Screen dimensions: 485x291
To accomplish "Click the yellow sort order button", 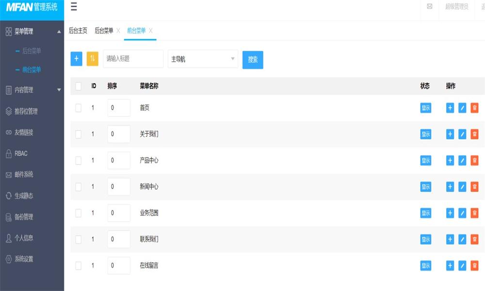I will click(x=92, y=59).
